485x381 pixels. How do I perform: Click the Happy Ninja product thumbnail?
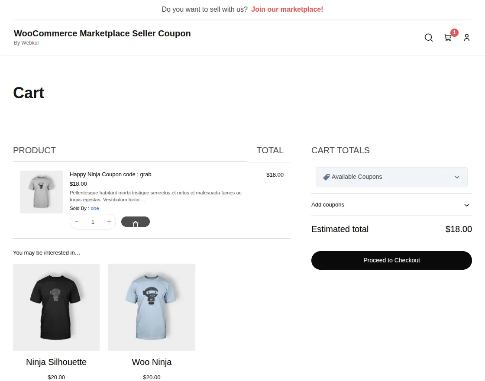click(x=41, y=192)
